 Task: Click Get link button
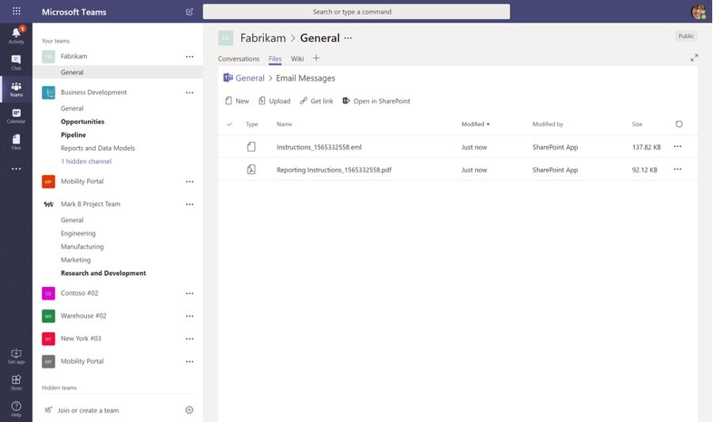click(316, 101)
